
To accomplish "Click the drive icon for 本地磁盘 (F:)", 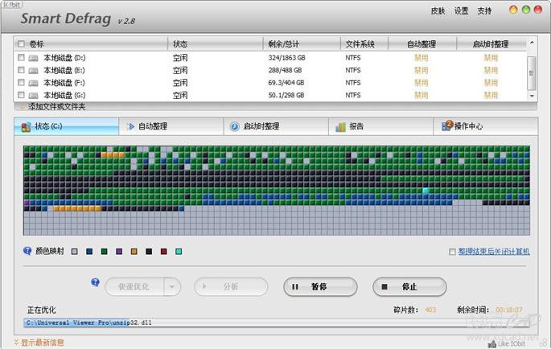I will pos(34,83).
